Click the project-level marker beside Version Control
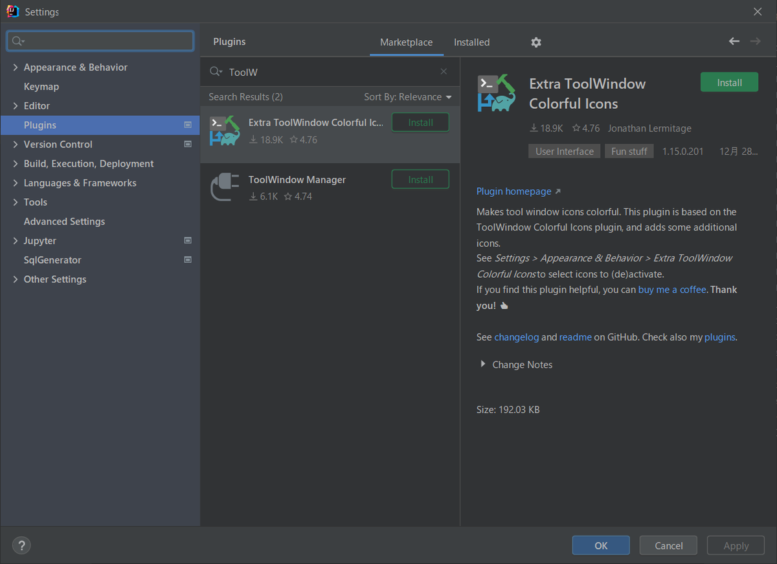This screenshot has width=777, height=564. [x=188, y=144]
